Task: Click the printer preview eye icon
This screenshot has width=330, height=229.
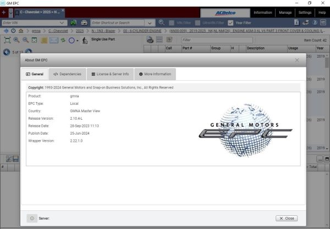Action: click(x=150, y=40)
